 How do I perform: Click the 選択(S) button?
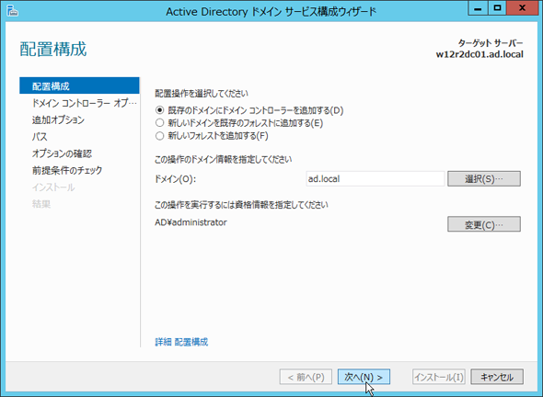(x=484, y=179)
